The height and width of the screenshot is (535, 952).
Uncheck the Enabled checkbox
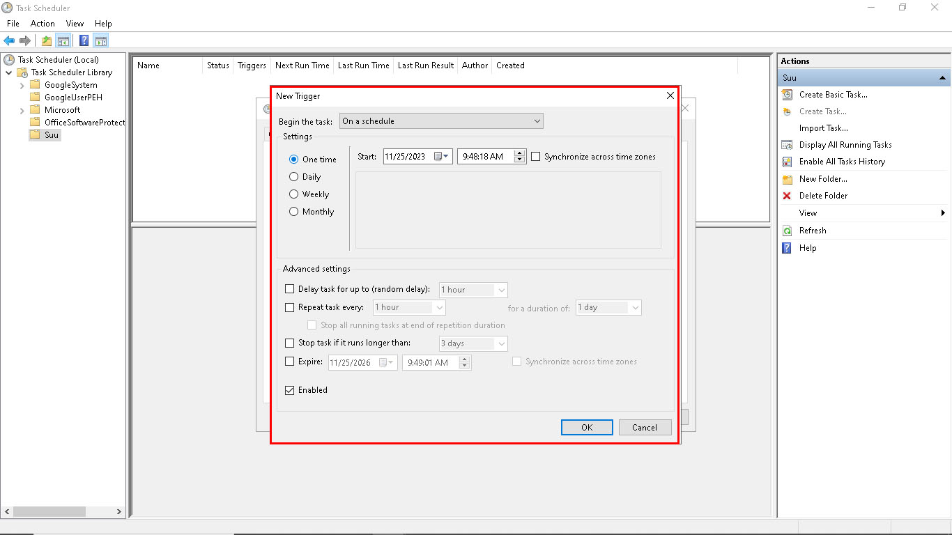point(289,390)
